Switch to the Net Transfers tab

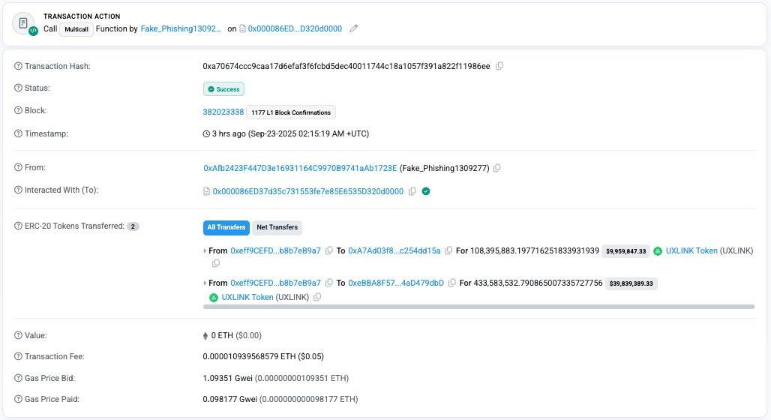pos(277,227)
